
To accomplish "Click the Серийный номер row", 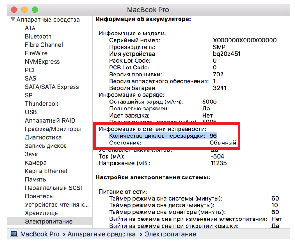I will click(134, 41).
